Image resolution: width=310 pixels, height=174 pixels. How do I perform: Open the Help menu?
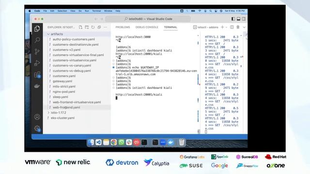tap(118, 11)
